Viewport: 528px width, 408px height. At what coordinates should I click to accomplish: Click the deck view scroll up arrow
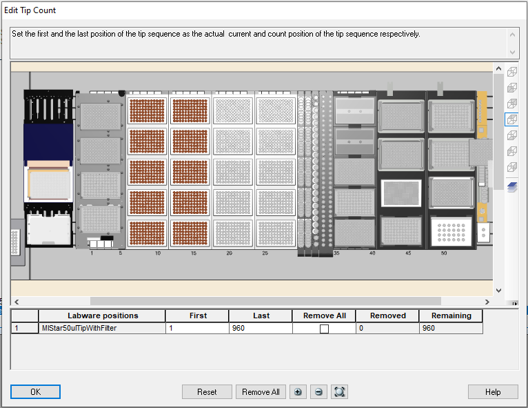coord(498,68)
